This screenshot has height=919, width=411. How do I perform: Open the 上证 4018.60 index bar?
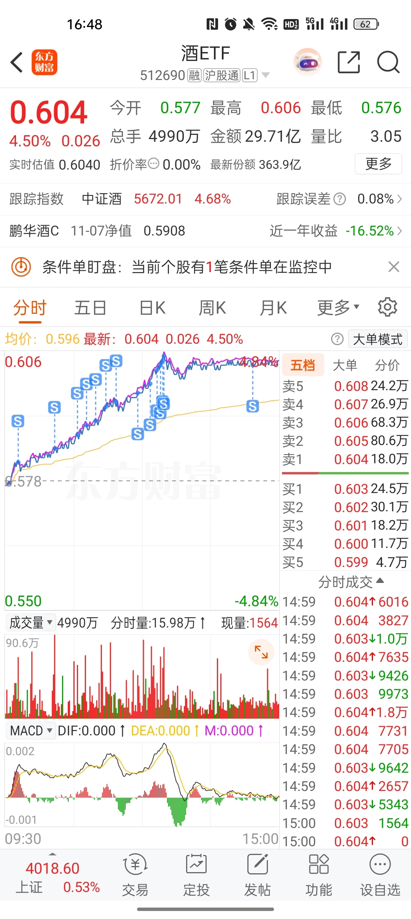click(57, 877)
